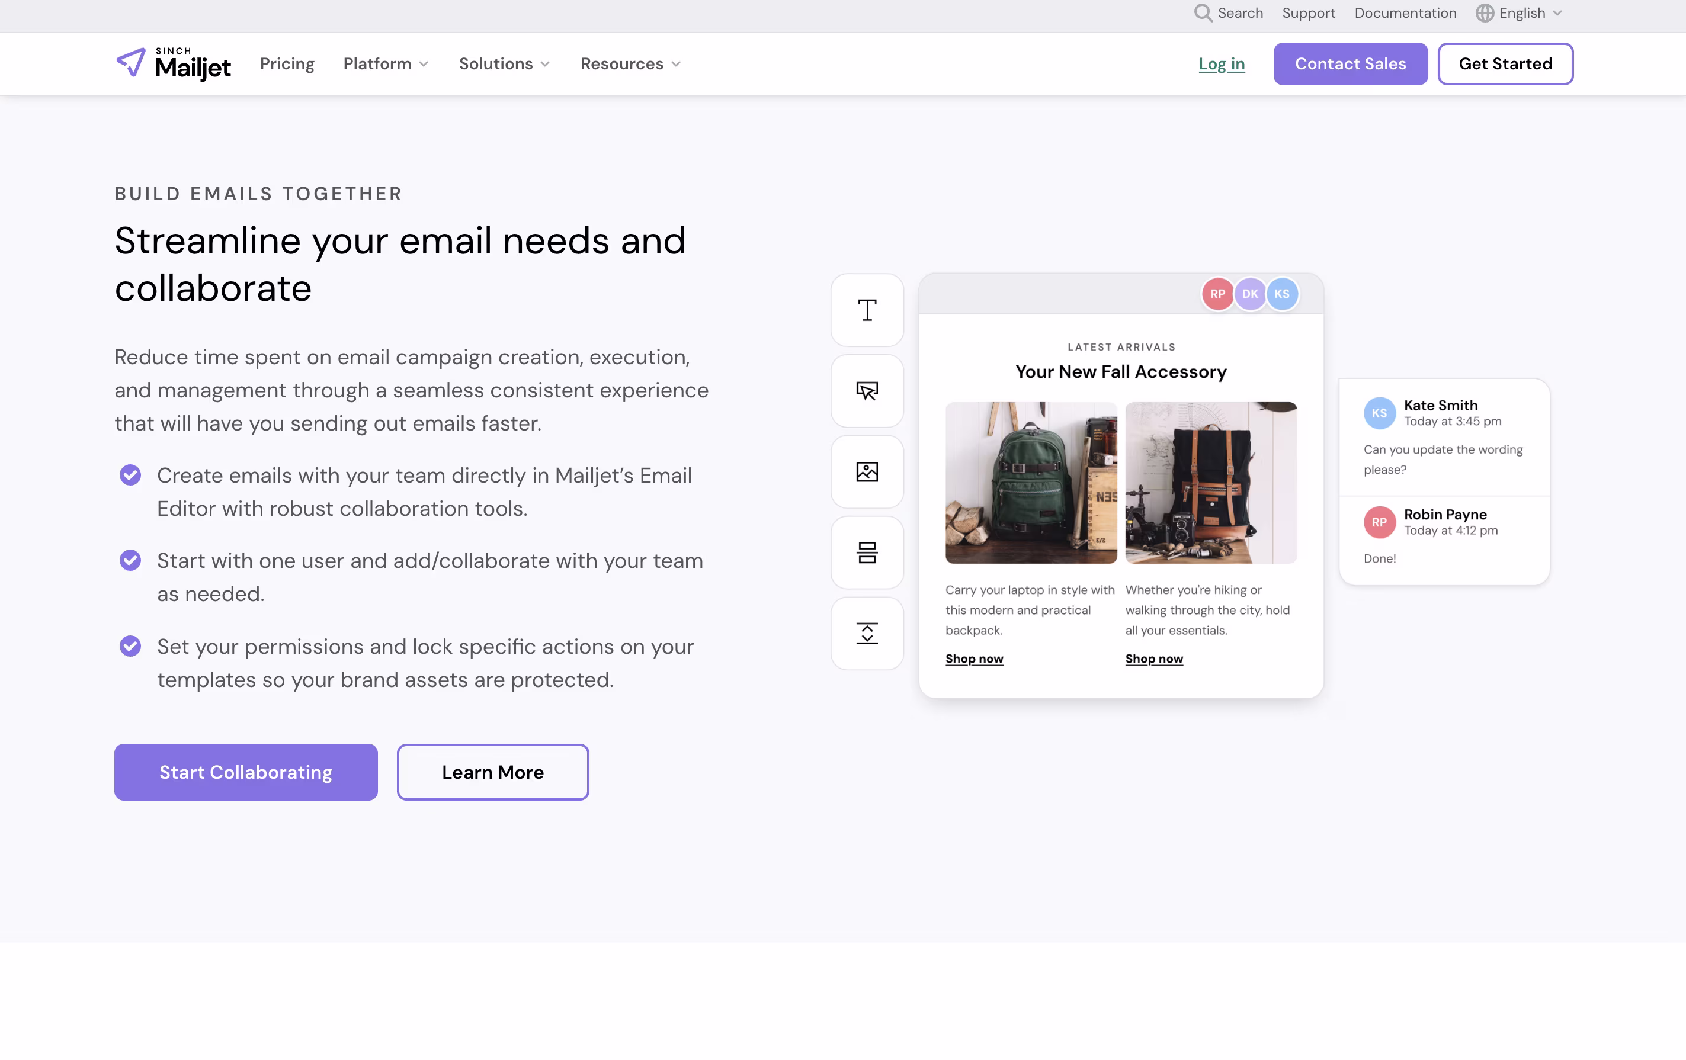
Task: Click Robin Payne's RP avatar badge
Action: [x=1379, y=522]
